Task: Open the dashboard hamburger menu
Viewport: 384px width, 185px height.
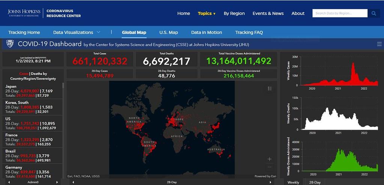Action: 379,44
